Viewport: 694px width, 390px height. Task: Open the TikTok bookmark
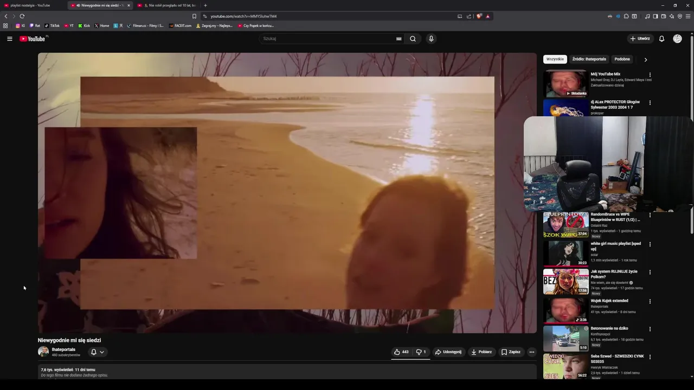point(52,25)
